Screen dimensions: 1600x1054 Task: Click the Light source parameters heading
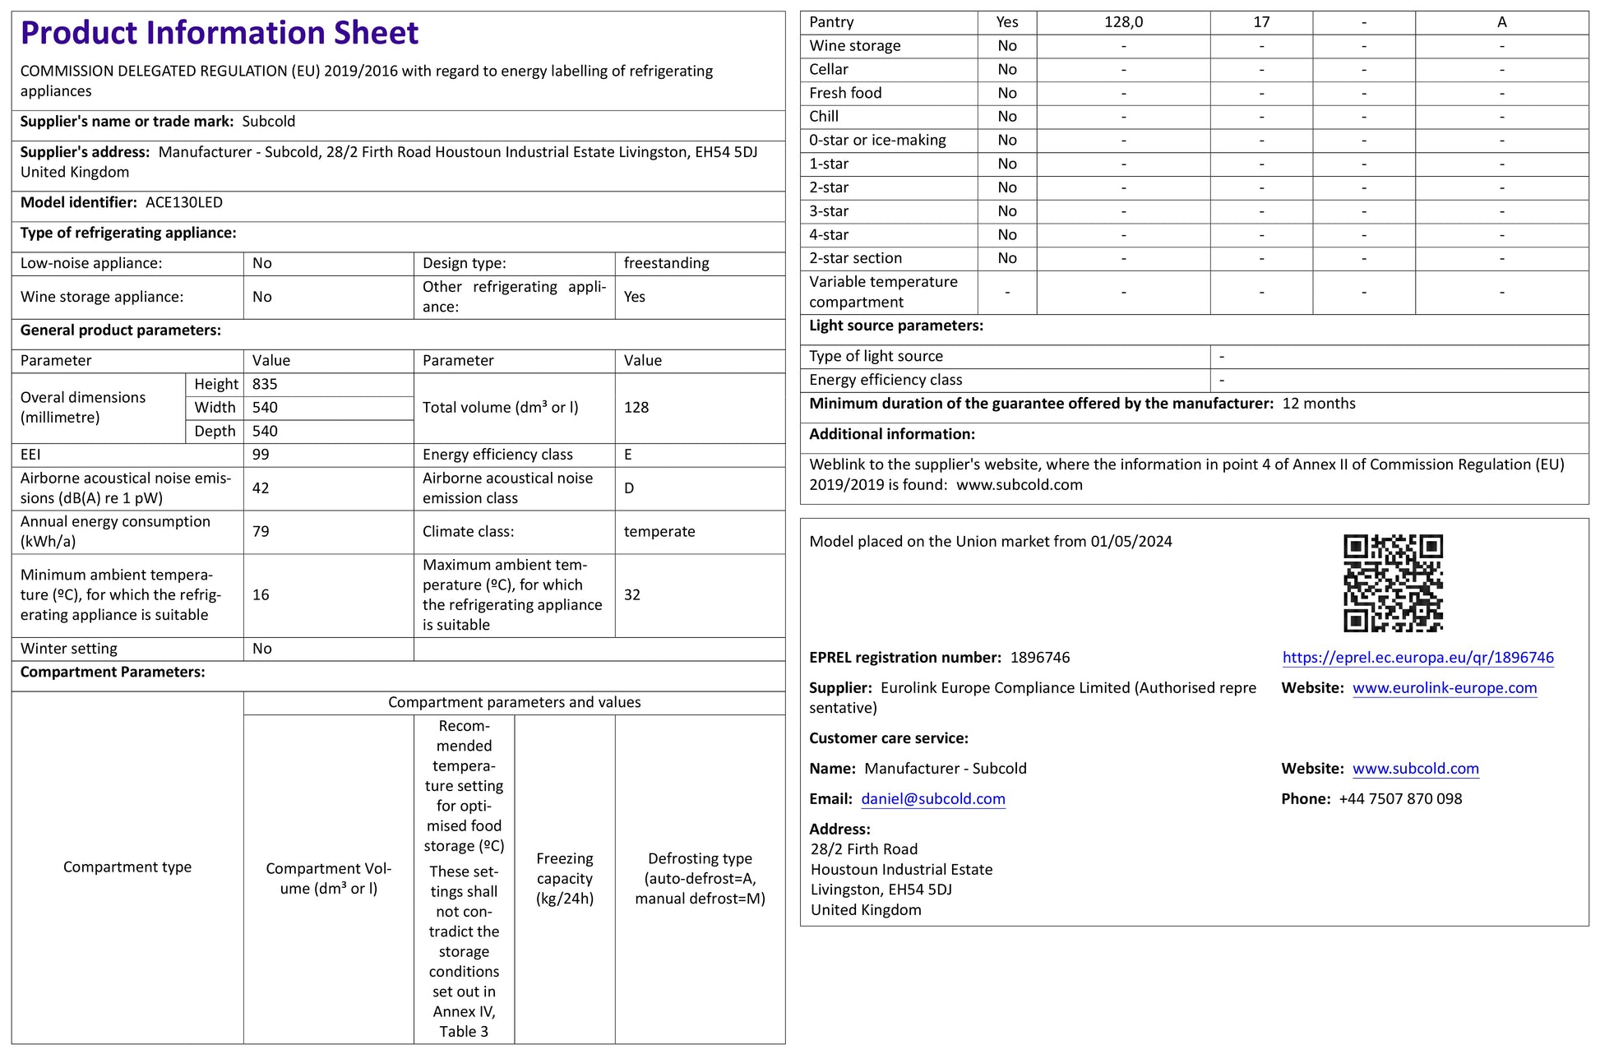tap(895, 326)
